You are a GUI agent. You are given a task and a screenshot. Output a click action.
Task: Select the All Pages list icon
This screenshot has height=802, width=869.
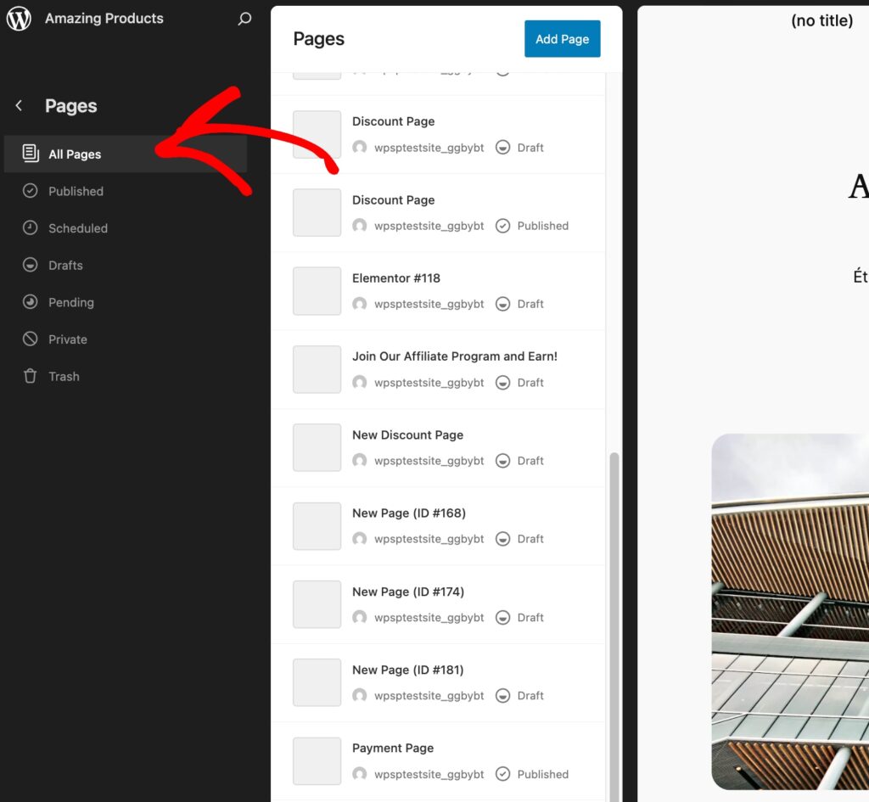coord(31,154)
